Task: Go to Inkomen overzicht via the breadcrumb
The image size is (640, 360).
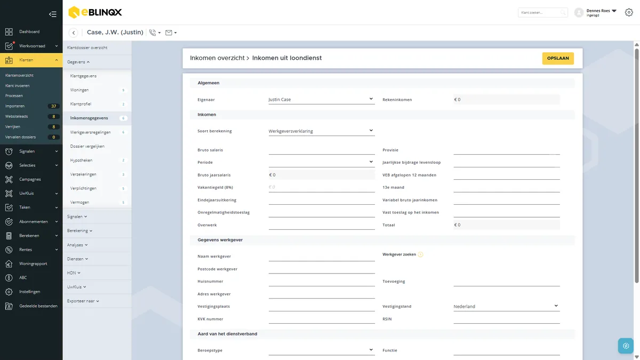Action: [217, 58]
